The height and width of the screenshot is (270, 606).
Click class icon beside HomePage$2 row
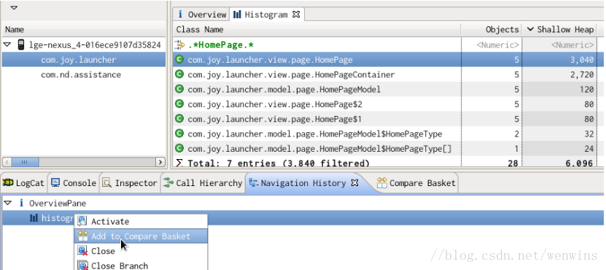[x=179, y=104]
